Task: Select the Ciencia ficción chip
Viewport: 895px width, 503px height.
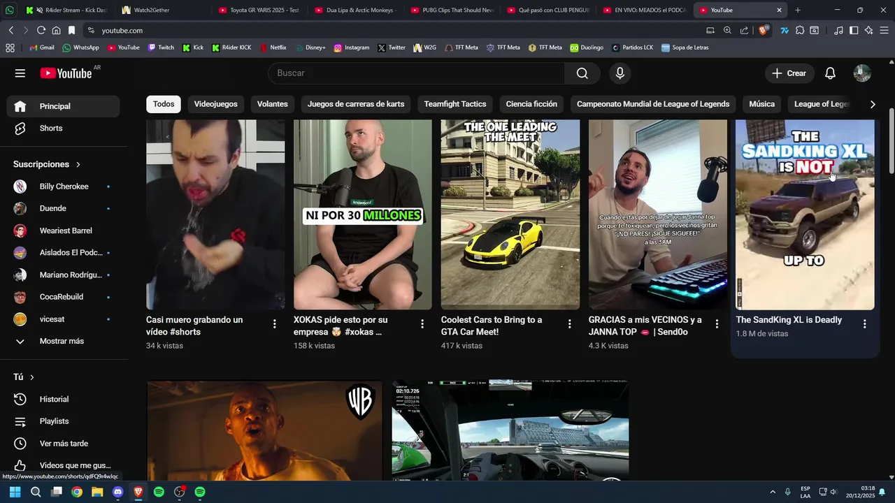Action: click(x=531, y=104)
